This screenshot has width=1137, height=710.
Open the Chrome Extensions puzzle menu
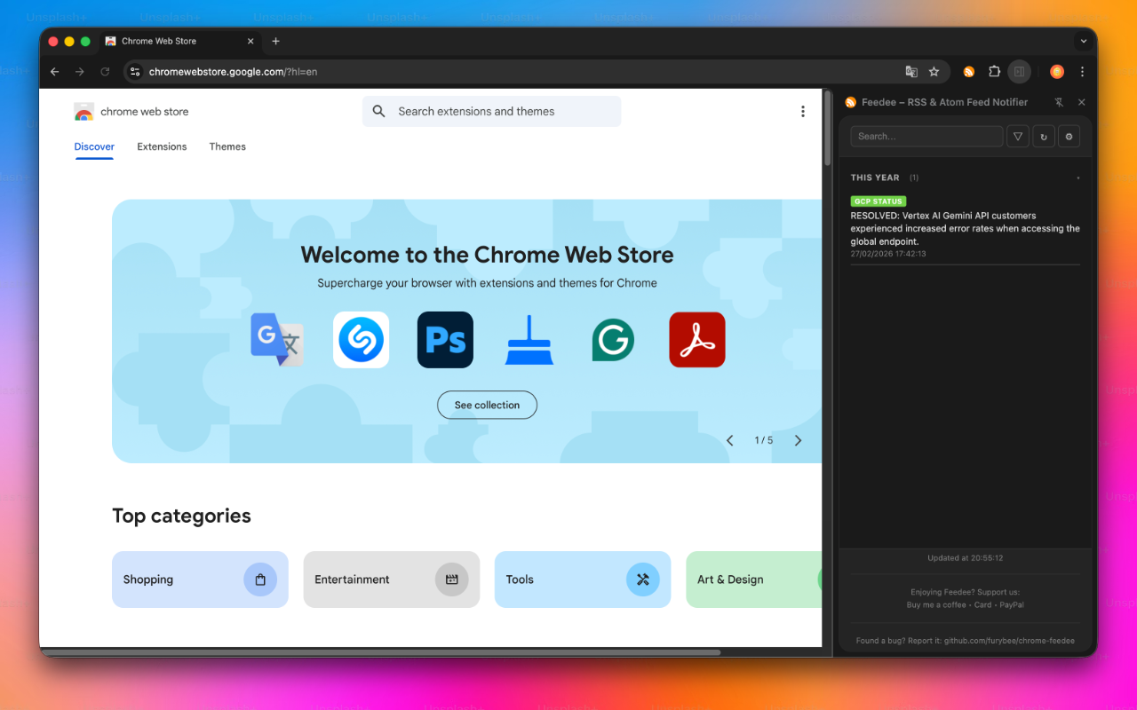click(994, 72)
